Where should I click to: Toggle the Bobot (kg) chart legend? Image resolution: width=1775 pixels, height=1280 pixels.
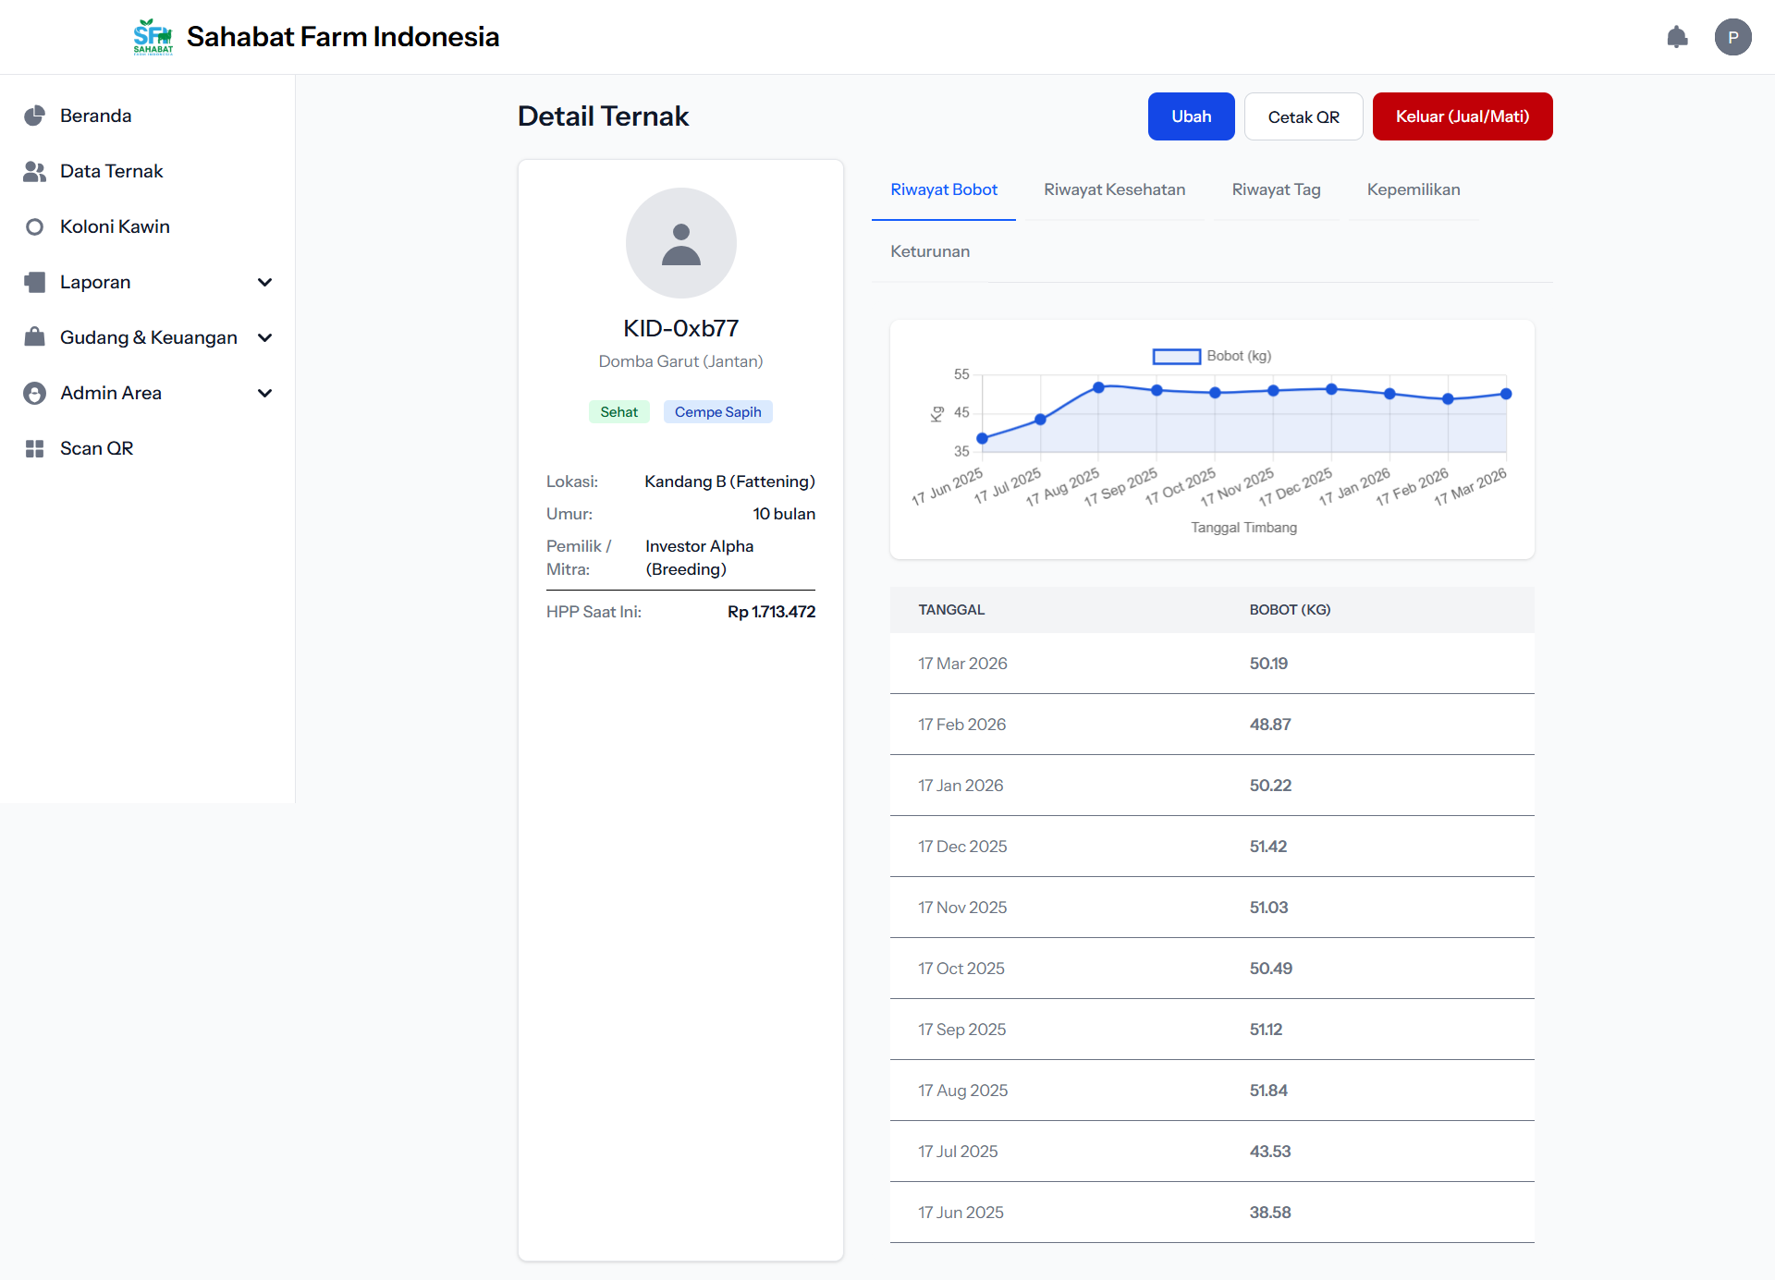(x=1176, y=356)
